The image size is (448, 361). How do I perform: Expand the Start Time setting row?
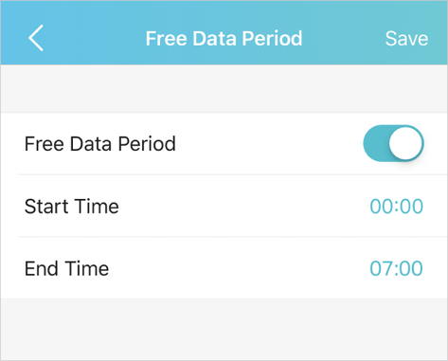[224, 206]
